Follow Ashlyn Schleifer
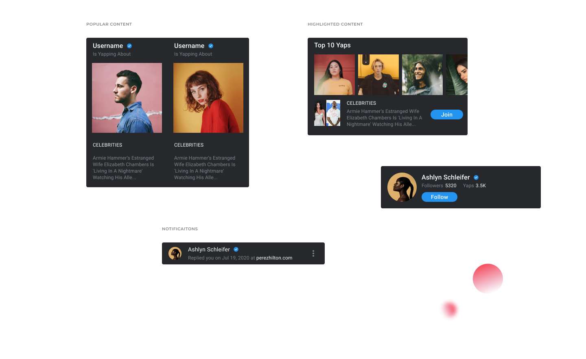This screenshot has width=586, height=359. point(439,197)
